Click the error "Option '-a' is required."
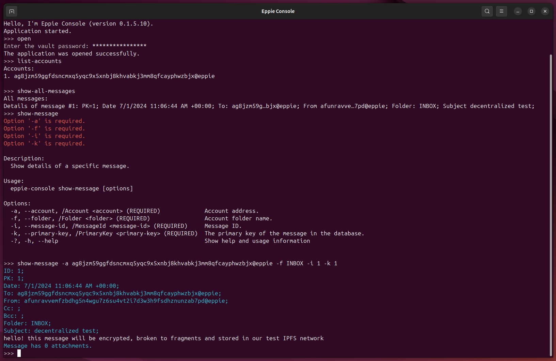 click(x=44, y=121)
